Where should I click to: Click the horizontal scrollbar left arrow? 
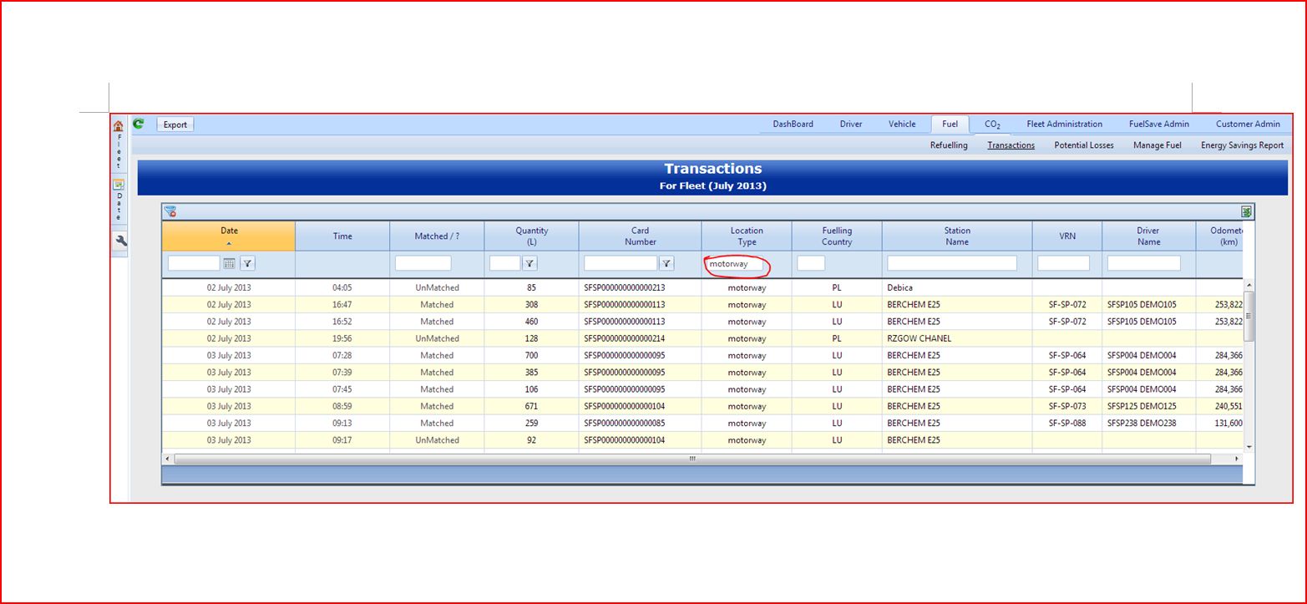(x=167, y=459)
